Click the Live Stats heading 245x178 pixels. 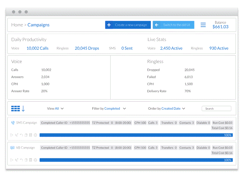pyautogui.click(x=157, y=40)
